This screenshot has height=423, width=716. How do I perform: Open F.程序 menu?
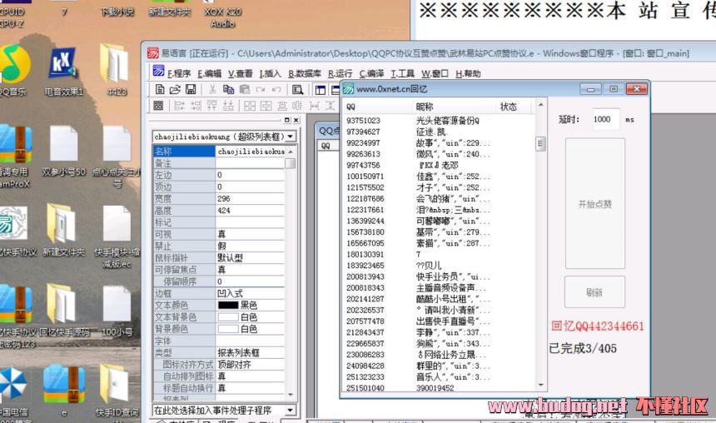click(x=178, y=73)
